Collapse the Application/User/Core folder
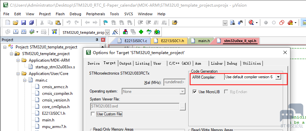The height and width of the screenshot is (131, 306). [x=18, y=74]
